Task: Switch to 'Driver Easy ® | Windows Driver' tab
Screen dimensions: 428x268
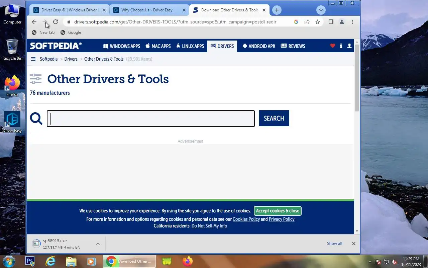Action: point(70,10)
